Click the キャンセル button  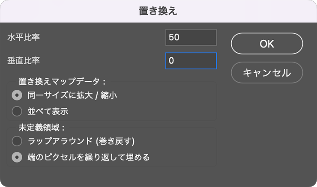(267, 72)
